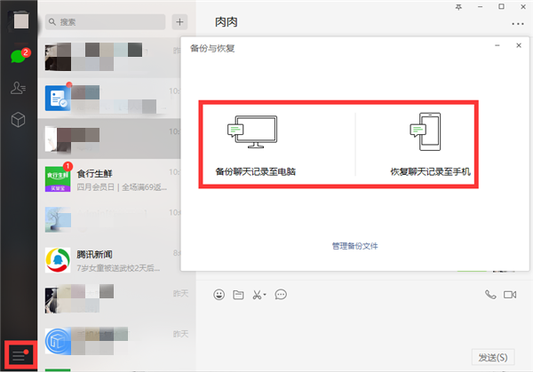Start a video call with camera icon
Image resolution: width=533 pixels, height=372 pixels.
(510, 294)
